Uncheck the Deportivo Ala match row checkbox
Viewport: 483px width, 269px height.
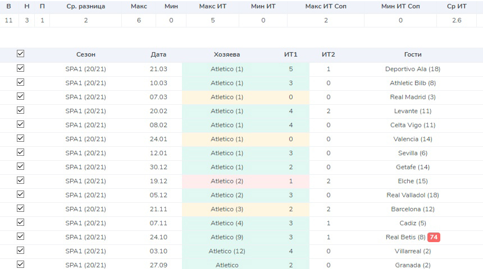pos(20,68)
